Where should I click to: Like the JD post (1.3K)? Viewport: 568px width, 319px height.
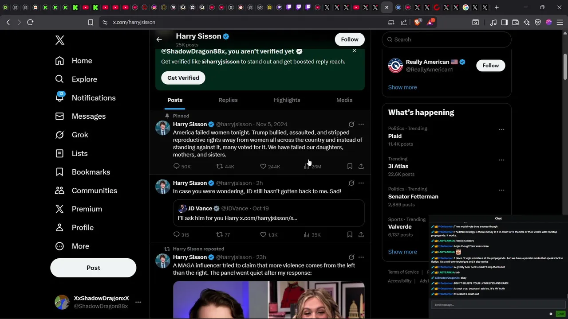(269, 234)
